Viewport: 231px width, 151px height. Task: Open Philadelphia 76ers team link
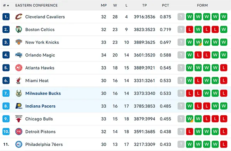[x=44, y=144]
